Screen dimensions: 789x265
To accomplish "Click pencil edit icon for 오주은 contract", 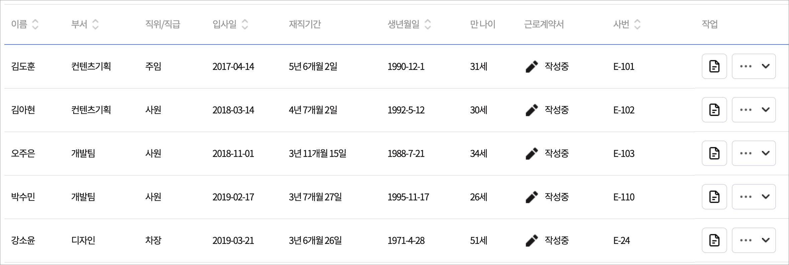I will 532,153.
